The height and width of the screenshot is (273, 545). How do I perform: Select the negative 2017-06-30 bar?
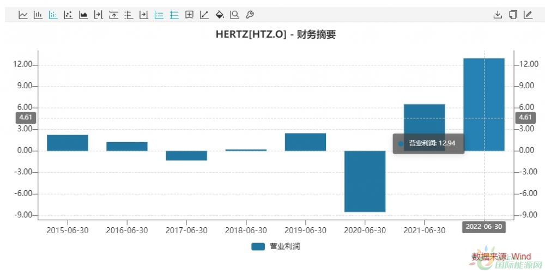[x=186, y=156]
